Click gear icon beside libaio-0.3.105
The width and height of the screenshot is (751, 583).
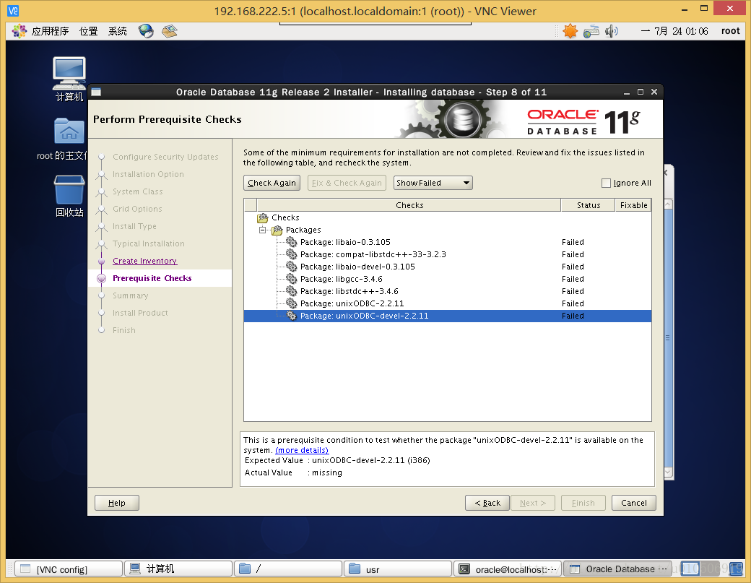pos(292,242)
